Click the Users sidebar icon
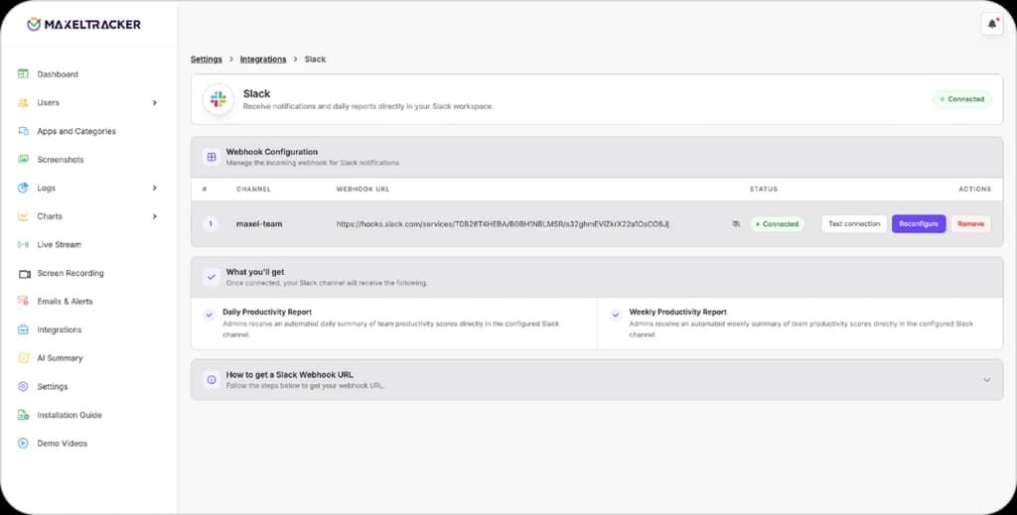The image size is (1017, 515). coord(24,102)
